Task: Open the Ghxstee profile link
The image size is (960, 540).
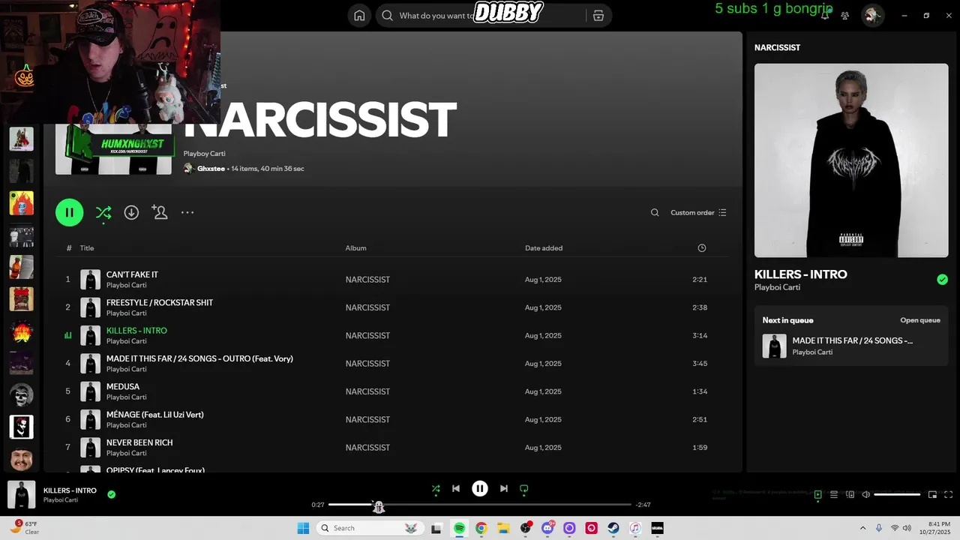Action: tap(211, 169)
